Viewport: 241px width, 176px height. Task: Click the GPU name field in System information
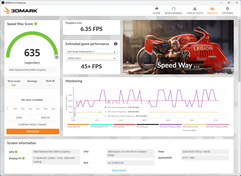(56, 152)
